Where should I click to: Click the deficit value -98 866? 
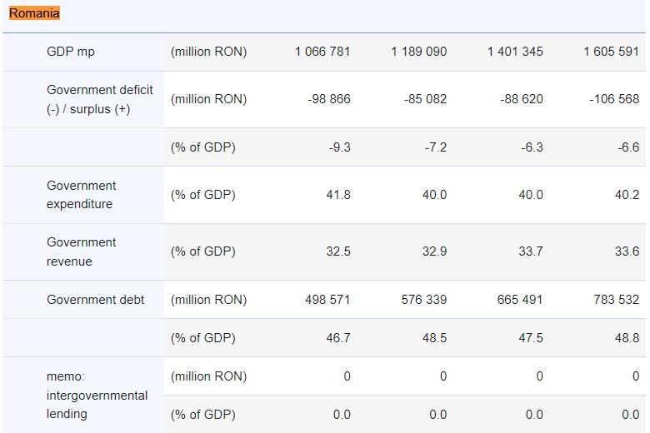click(x=329, y=99)
